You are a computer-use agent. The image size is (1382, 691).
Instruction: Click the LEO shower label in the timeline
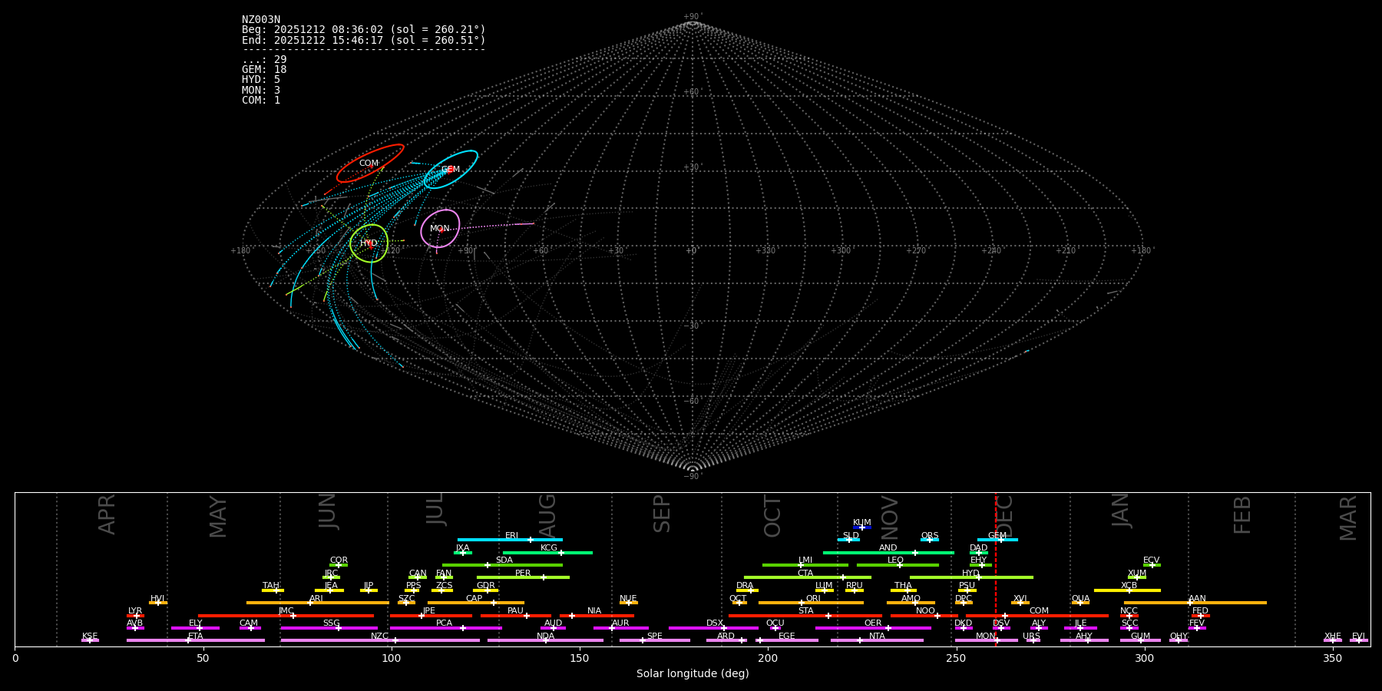point(896,560)
